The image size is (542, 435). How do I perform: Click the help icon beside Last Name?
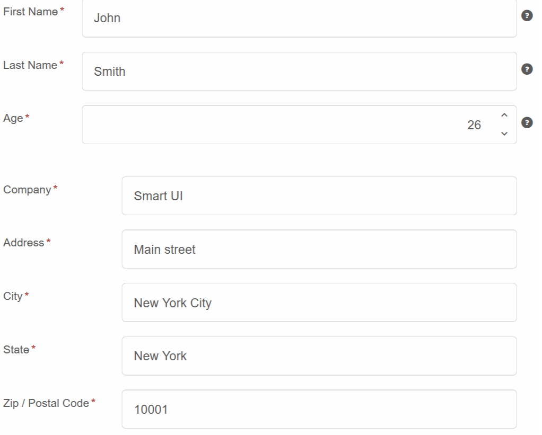point(527,69)
